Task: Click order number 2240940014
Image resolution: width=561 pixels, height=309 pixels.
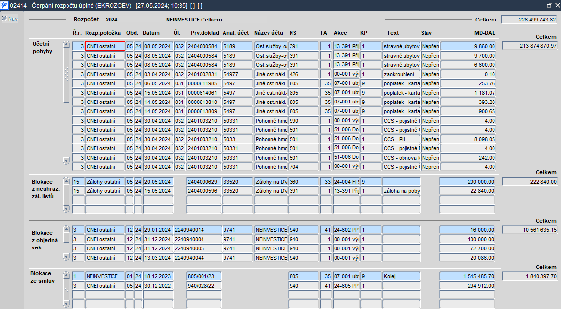Action: (198, 230)
